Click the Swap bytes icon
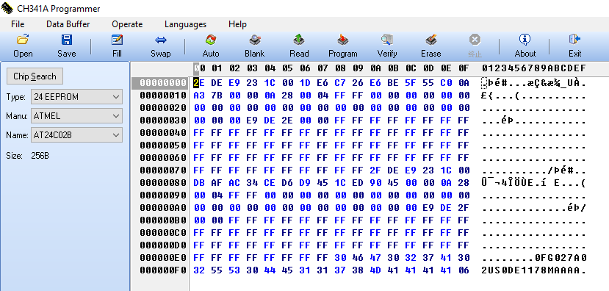The width and height of the screenshot is (609, 291). pyautogui.click(x=160, y=40)
